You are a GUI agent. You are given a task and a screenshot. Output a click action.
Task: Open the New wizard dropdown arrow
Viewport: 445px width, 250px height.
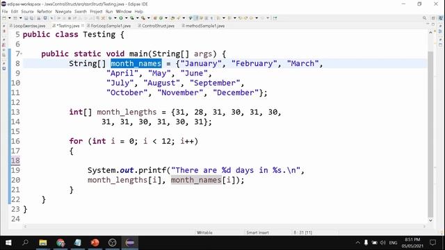tap(9, 18)
